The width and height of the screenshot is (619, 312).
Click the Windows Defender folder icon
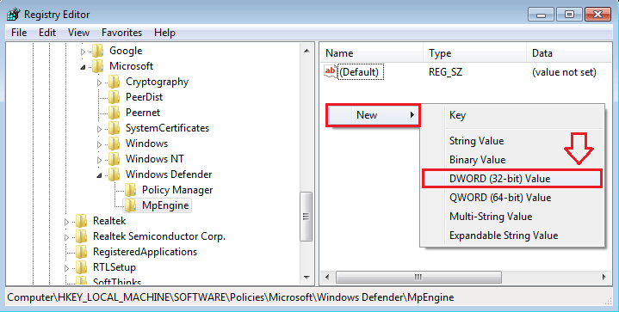[x=115, y=174]
